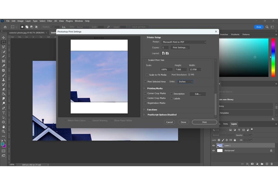The width and height of the screenshot is (278, 185).
Task: Change screen mode from the toolbar
Action: 3,156
